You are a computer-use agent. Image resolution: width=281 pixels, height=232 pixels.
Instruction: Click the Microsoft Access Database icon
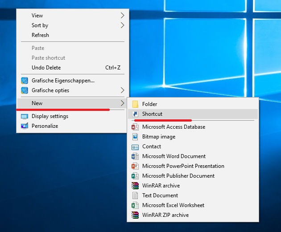[x=135, y=127]
